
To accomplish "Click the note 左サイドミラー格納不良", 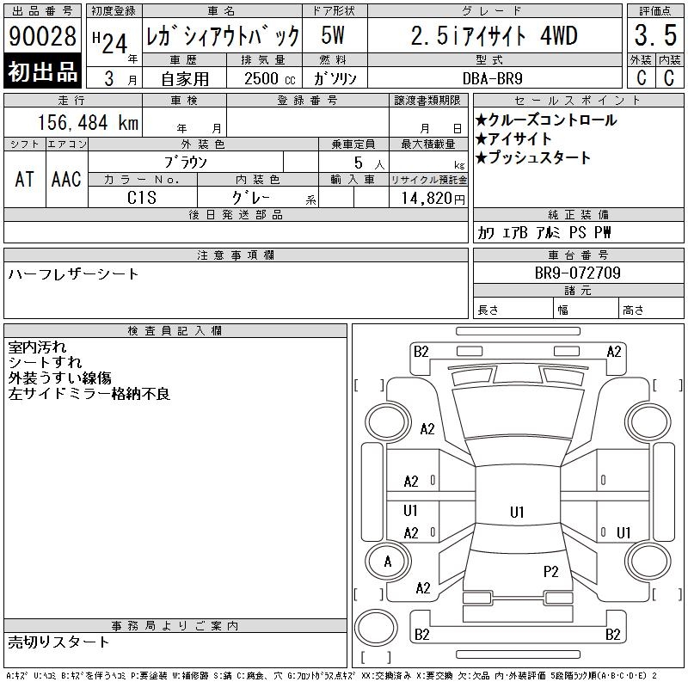I will point(89,394).
